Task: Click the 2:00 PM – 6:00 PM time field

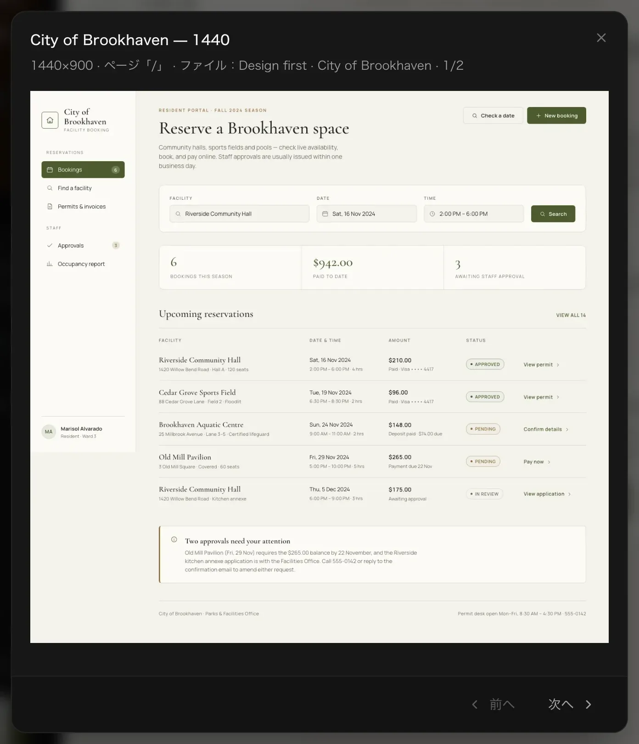Action: click(474, 214)
